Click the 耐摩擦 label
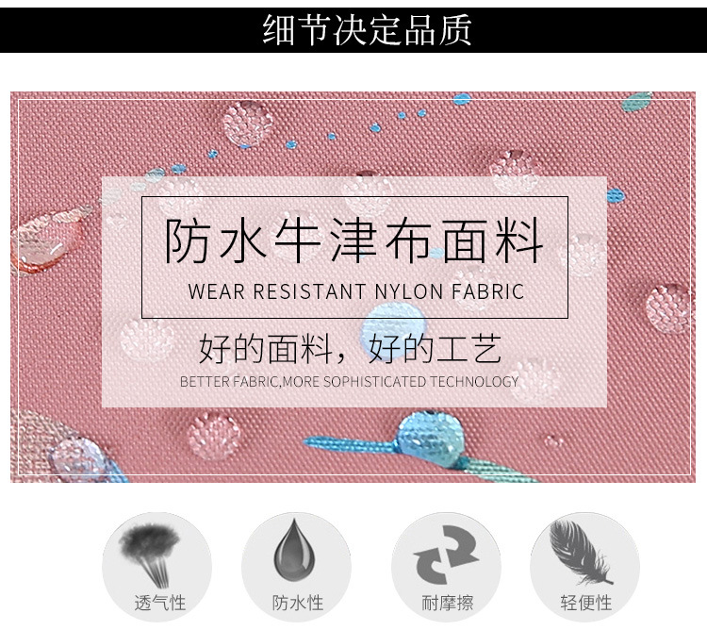 [447, 603]
